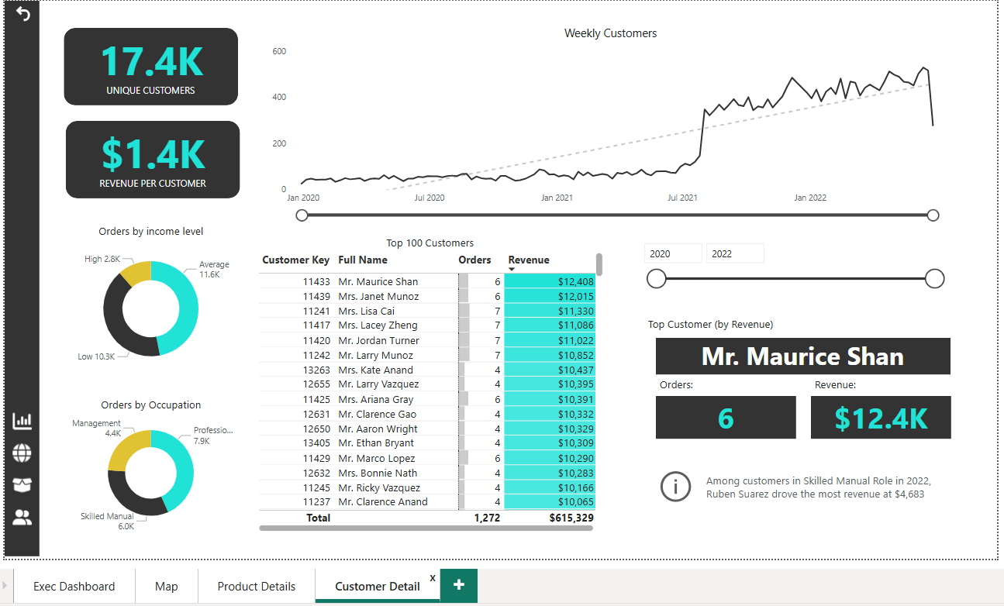Click the people customers icon in the sidebar
Screen dimensions: 1004x606
point(22,517)
